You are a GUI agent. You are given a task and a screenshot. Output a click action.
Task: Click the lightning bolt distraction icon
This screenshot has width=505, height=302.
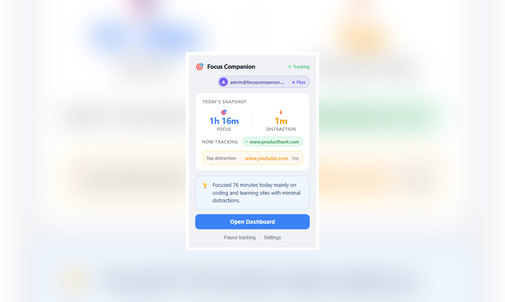pos(281,112)
